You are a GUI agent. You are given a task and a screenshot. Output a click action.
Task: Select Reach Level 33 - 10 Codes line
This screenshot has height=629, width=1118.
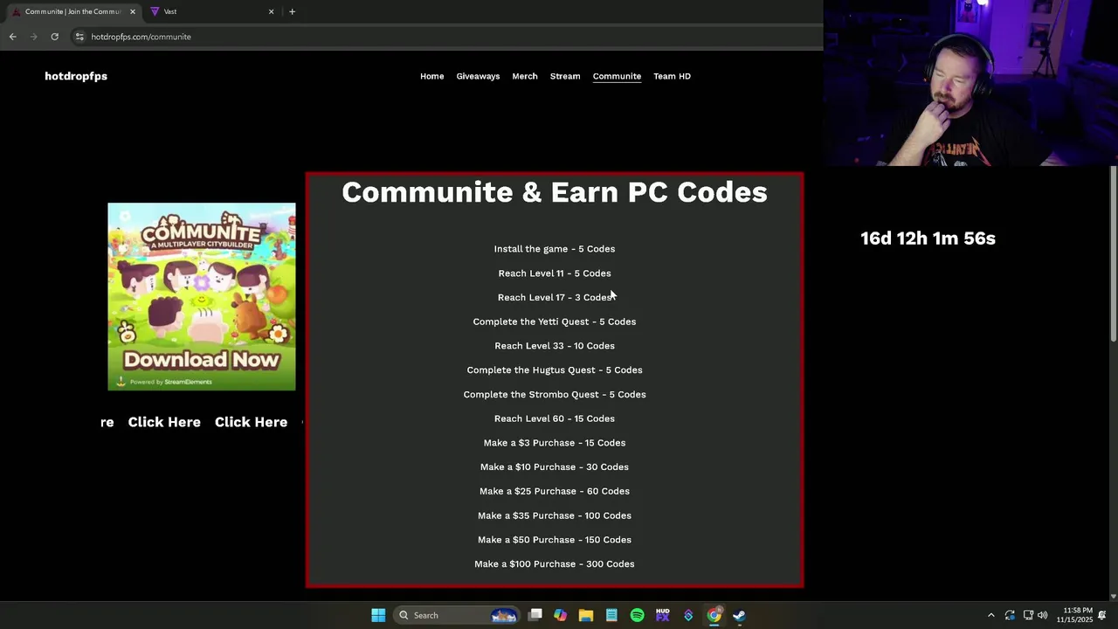coord(555,346)
